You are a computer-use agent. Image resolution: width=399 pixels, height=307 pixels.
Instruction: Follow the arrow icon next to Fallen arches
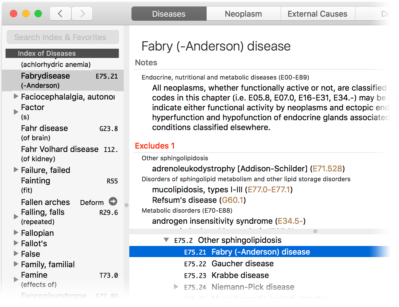coord(113,201)
